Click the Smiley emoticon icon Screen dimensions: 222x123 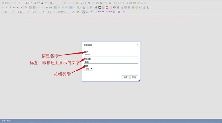pos(136,7)
